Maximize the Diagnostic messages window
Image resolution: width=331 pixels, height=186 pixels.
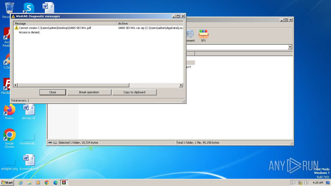tap(178, 16)
